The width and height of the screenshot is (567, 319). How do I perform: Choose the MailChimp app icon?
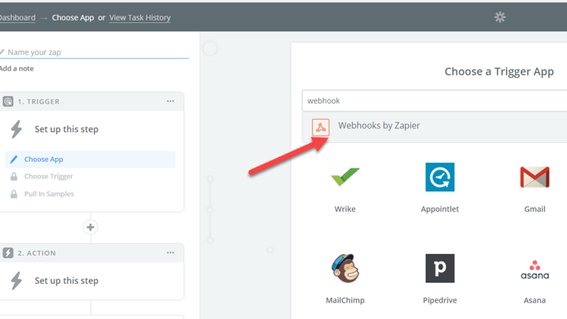345,268
